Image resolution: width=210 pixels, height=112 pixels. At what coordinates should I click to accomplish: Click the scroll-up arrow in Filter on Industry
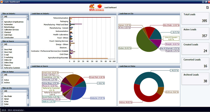28,17
